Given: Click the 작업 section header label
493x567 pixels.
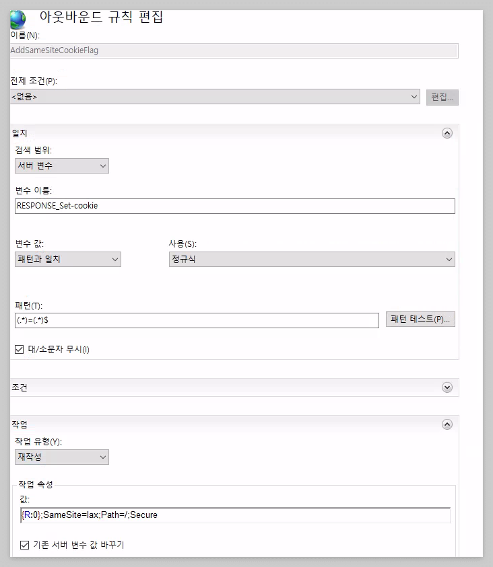Looking at the screenshot, I should [20, 424].
